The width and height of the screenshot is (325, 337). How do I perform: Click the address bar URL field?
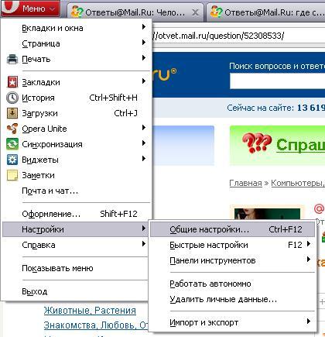(238, 36)
